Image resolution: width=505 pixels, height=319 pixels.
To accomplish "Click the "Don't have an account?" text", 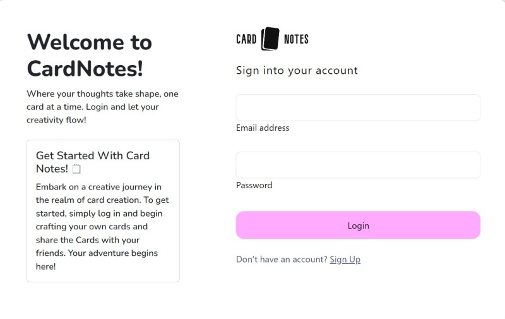I will tap(282, 260).
